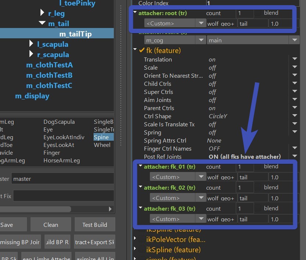Toggle blend checkbox for attacher fk_03

(258, 208)
